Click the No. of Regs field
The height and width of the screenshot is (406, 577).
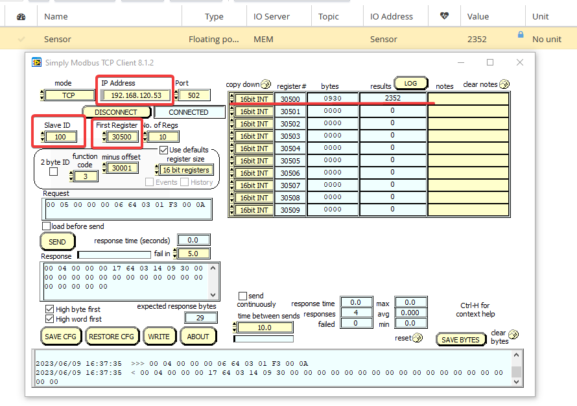click(163, 137)
